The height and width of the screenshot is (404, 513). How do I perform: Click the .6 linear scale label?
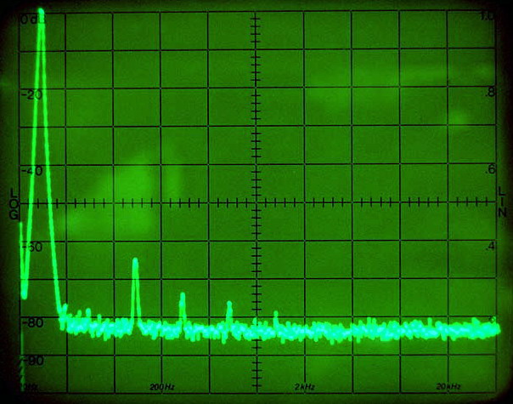489,169
